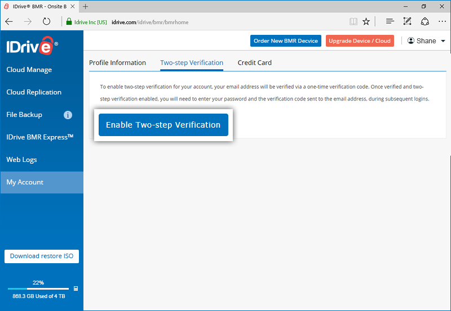Click Upgrade Device / Cloud button
The image size is (451, 311).
(x=360, y=40)
